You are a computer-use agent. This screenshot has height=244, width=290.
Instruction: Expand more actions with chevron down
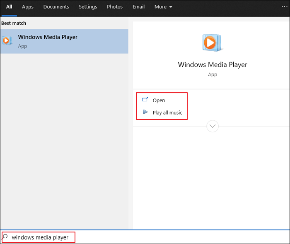pyautogui.click(x=213, y=126)
